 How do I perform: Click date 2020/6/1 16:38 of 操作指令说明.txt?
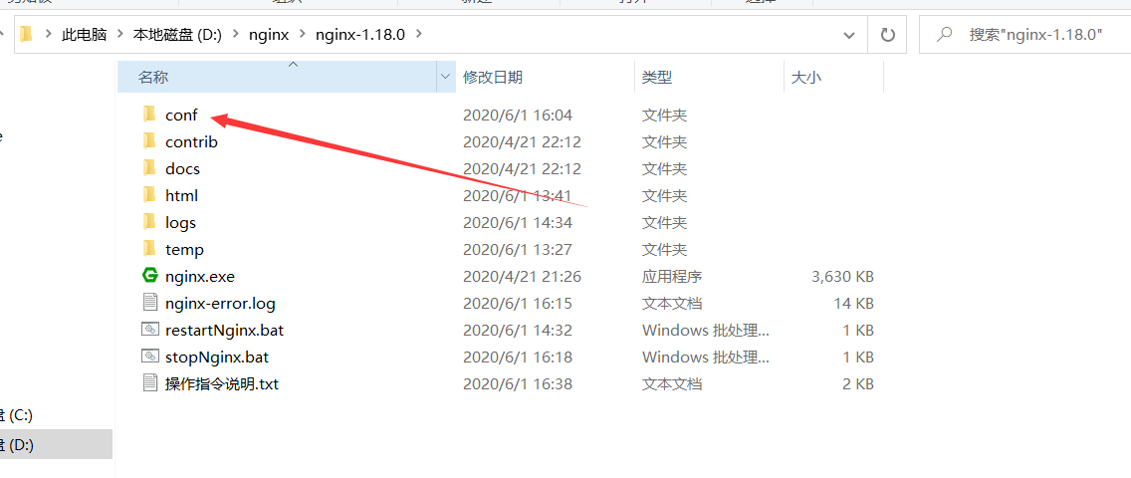point(517,384)
